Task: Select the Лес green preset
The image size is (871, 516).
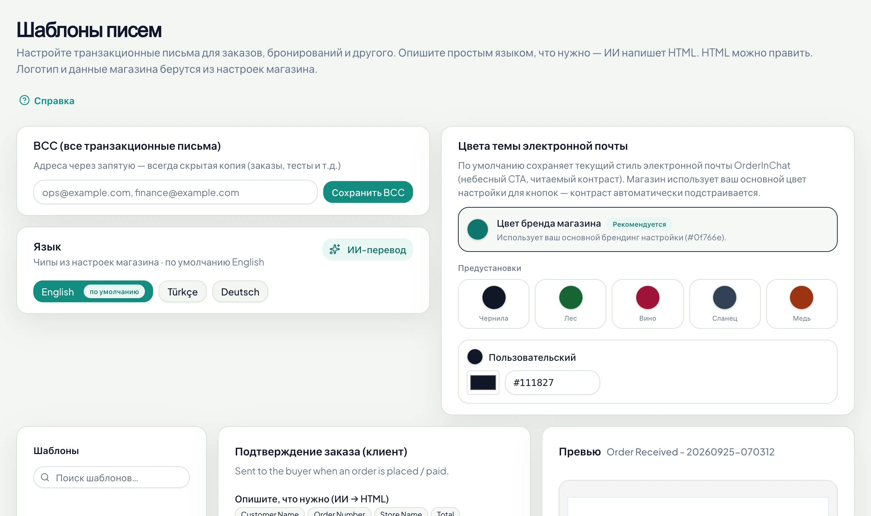Action: (570, 304)
